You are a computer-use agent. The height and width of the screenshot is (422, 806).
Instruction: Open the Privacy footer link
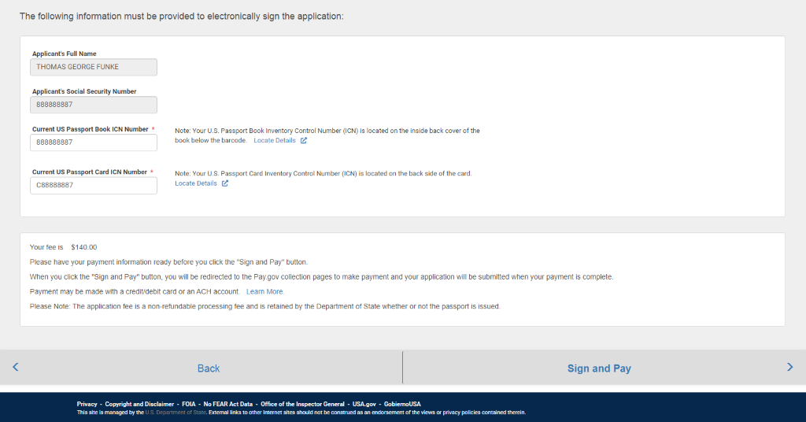pos(87,404)
